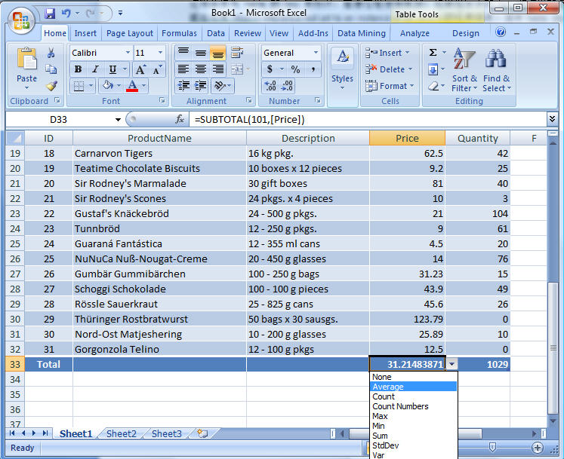Click the AutoSum sigma icon
The image size is (564, 459).
(x=433, y=53)
